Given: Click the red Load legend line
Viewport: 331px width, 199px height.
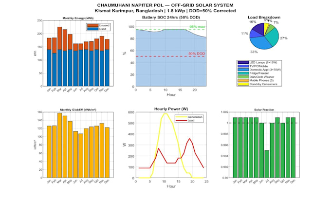Looking at the screenshot, I should [x=181, y=120].
